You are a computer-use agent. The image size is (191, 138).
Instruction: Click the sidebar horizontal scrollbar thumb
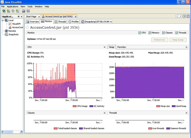click(x=9, y=132)
